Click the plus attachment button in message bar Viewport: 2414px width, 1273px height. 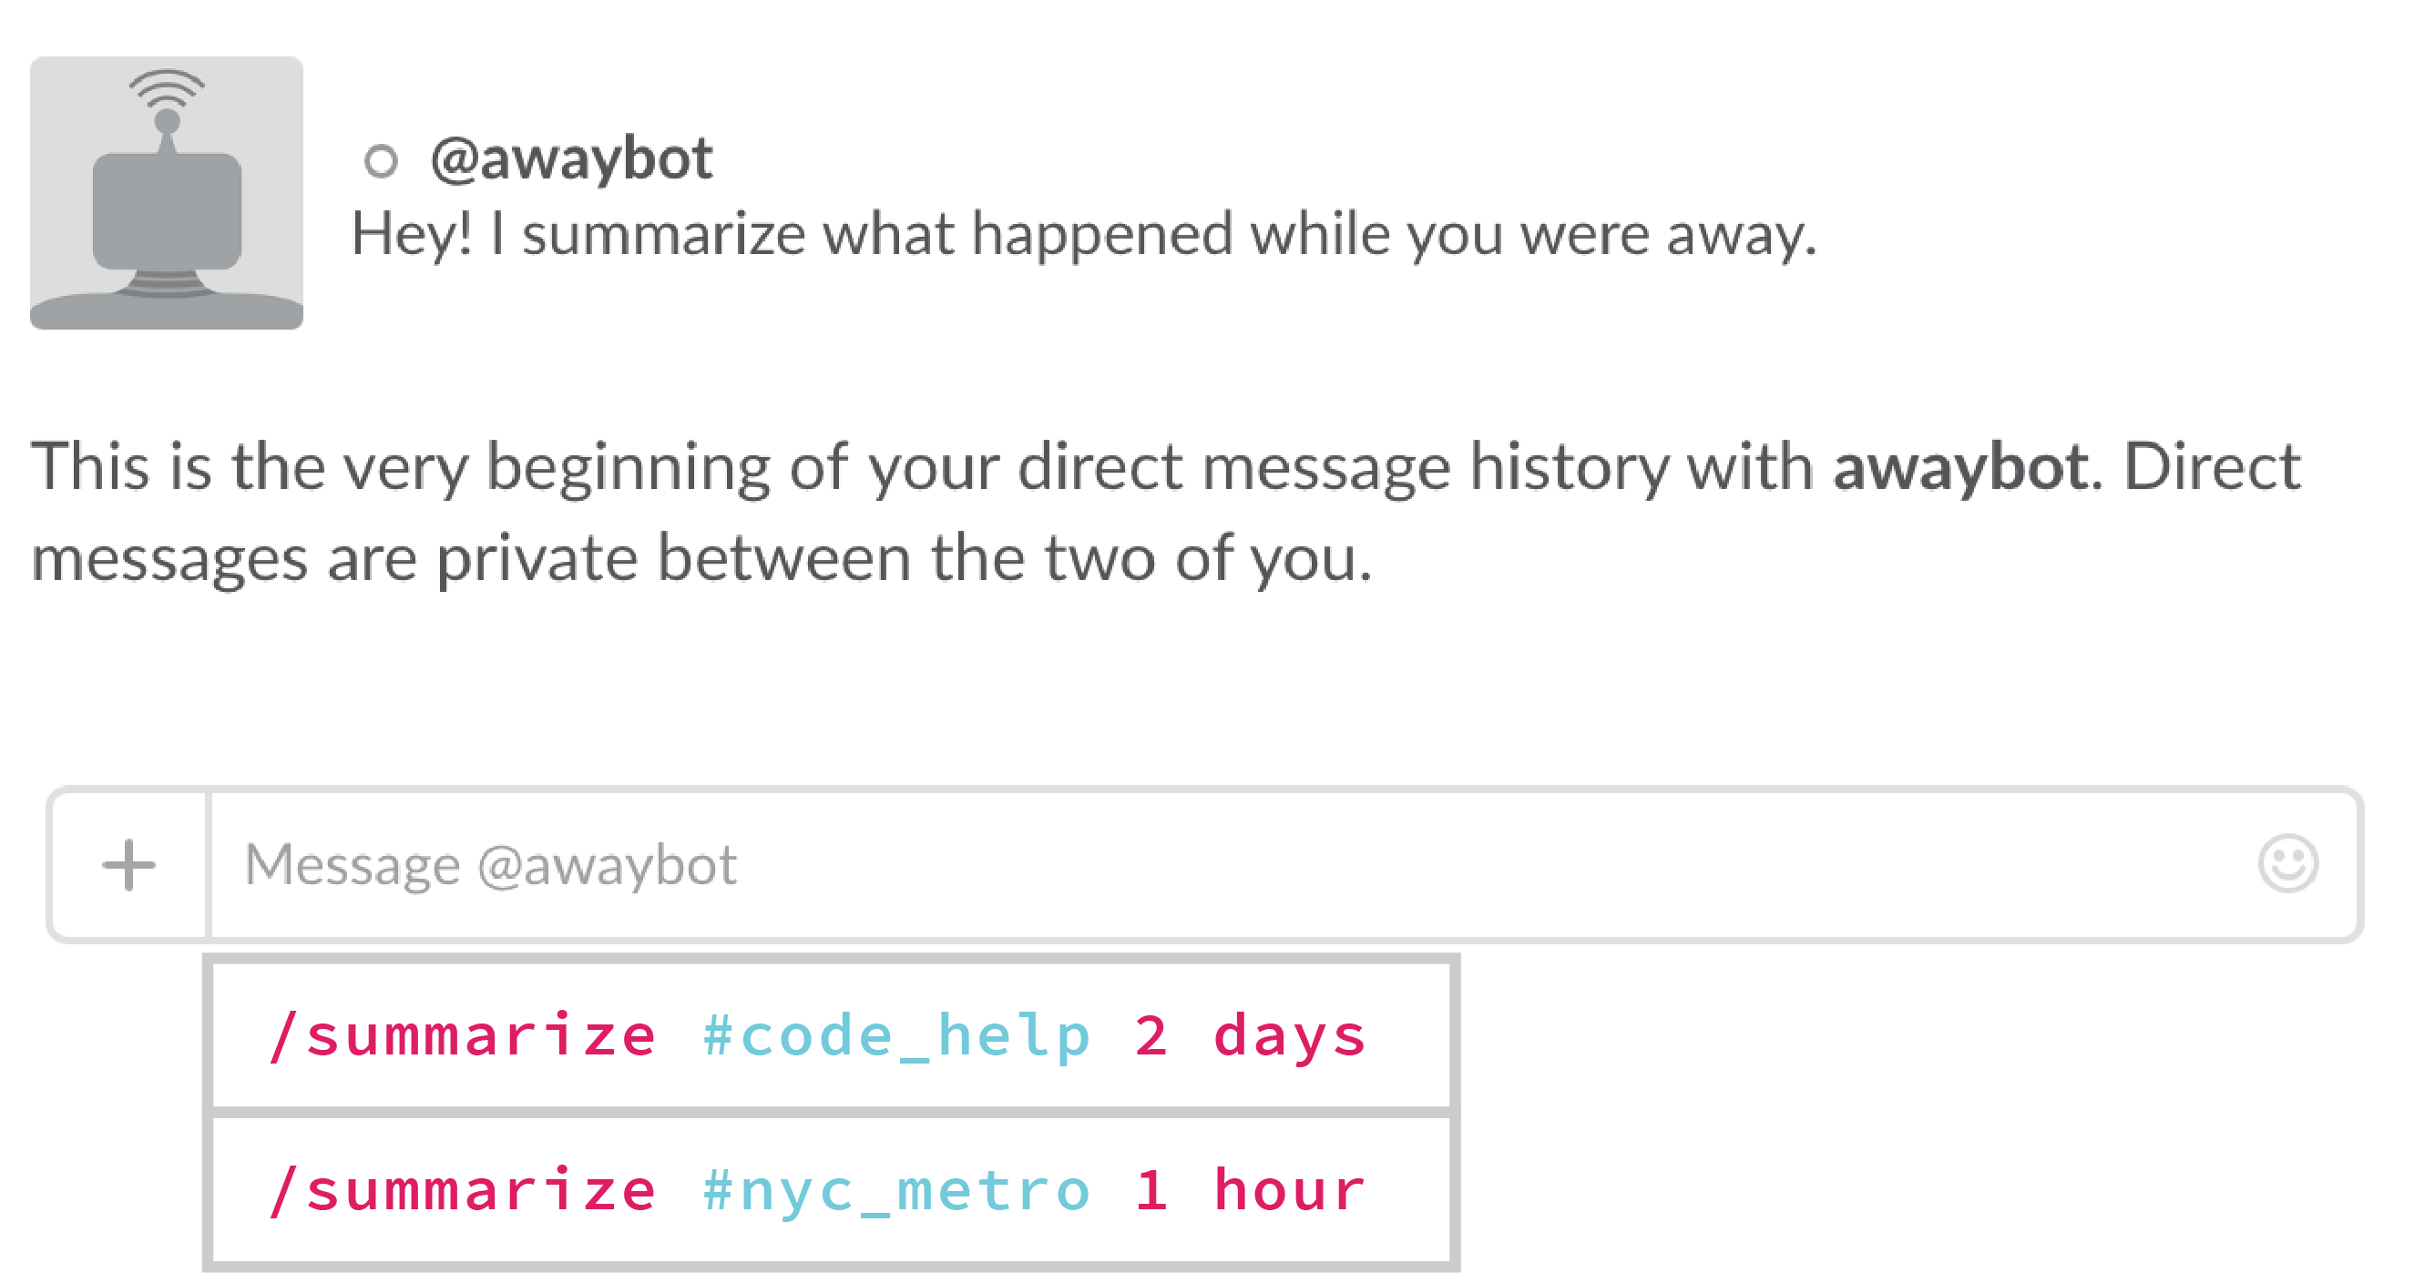[128, 864]
